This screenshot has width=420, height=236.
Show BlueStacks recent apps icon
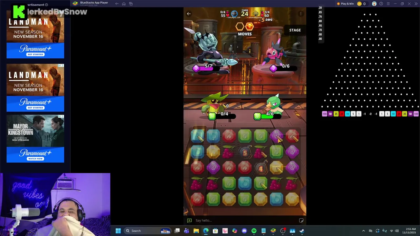click(131, 4)
